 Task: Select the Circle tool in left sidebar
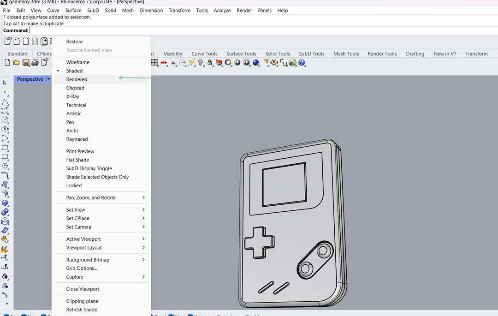tap(5, 120)
